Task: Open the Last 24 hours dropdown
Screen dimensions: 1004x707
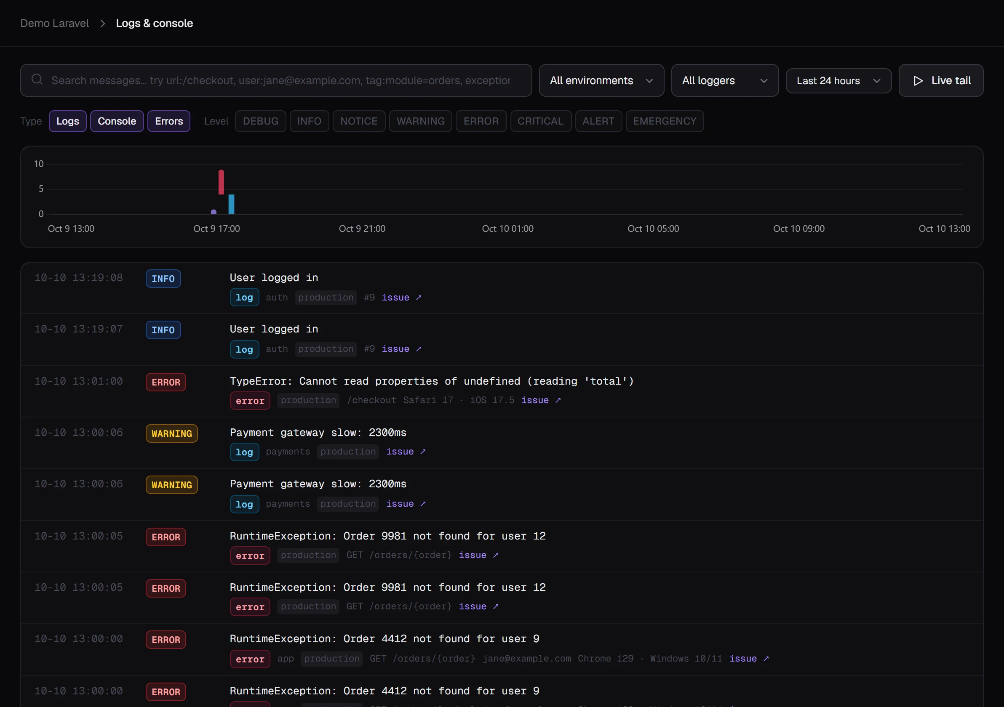Action: [x=838, y=81]
